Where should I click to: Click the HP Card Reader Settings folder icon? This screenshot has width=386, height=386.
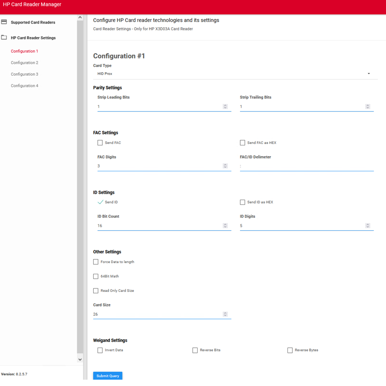[4, 38]
